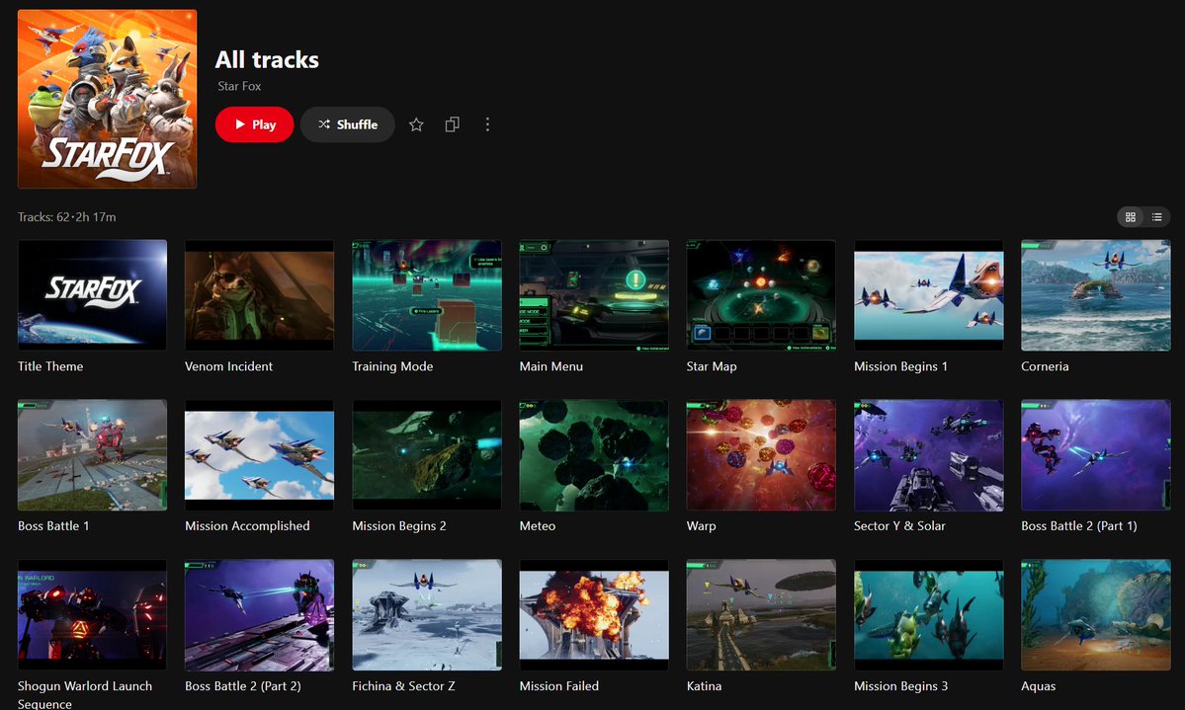1185x710 pixels.
Task: Click the 'Boss Battle 1' track title
Action: pos(53,525)
